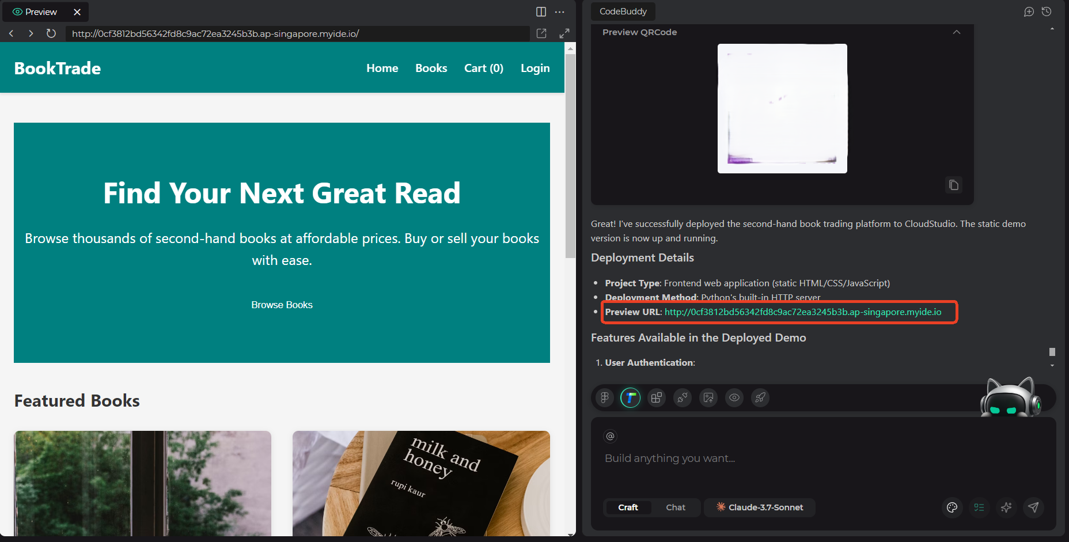Click the highlighted T integration icon
1069x542 pixels.
click(x=631, y=397)
